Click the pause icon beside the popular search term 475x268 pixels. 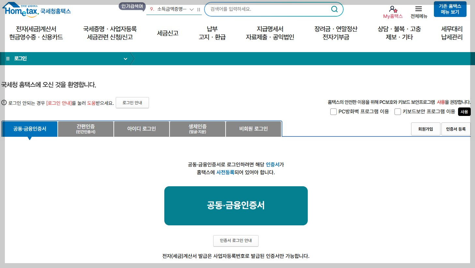pos(199,9)
